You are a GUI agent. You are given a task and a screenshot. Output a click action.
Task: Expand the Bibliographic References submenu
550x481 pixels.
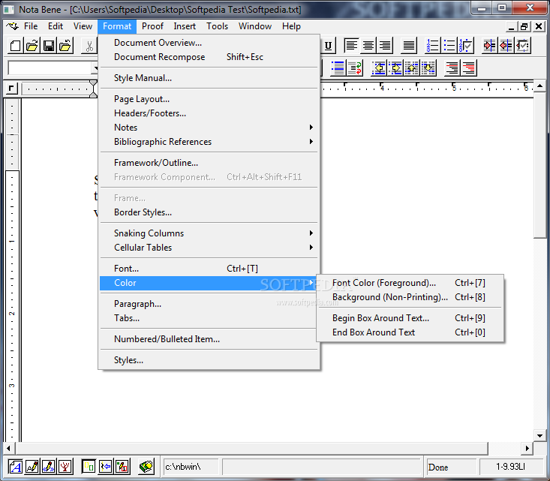click(209, 142)
